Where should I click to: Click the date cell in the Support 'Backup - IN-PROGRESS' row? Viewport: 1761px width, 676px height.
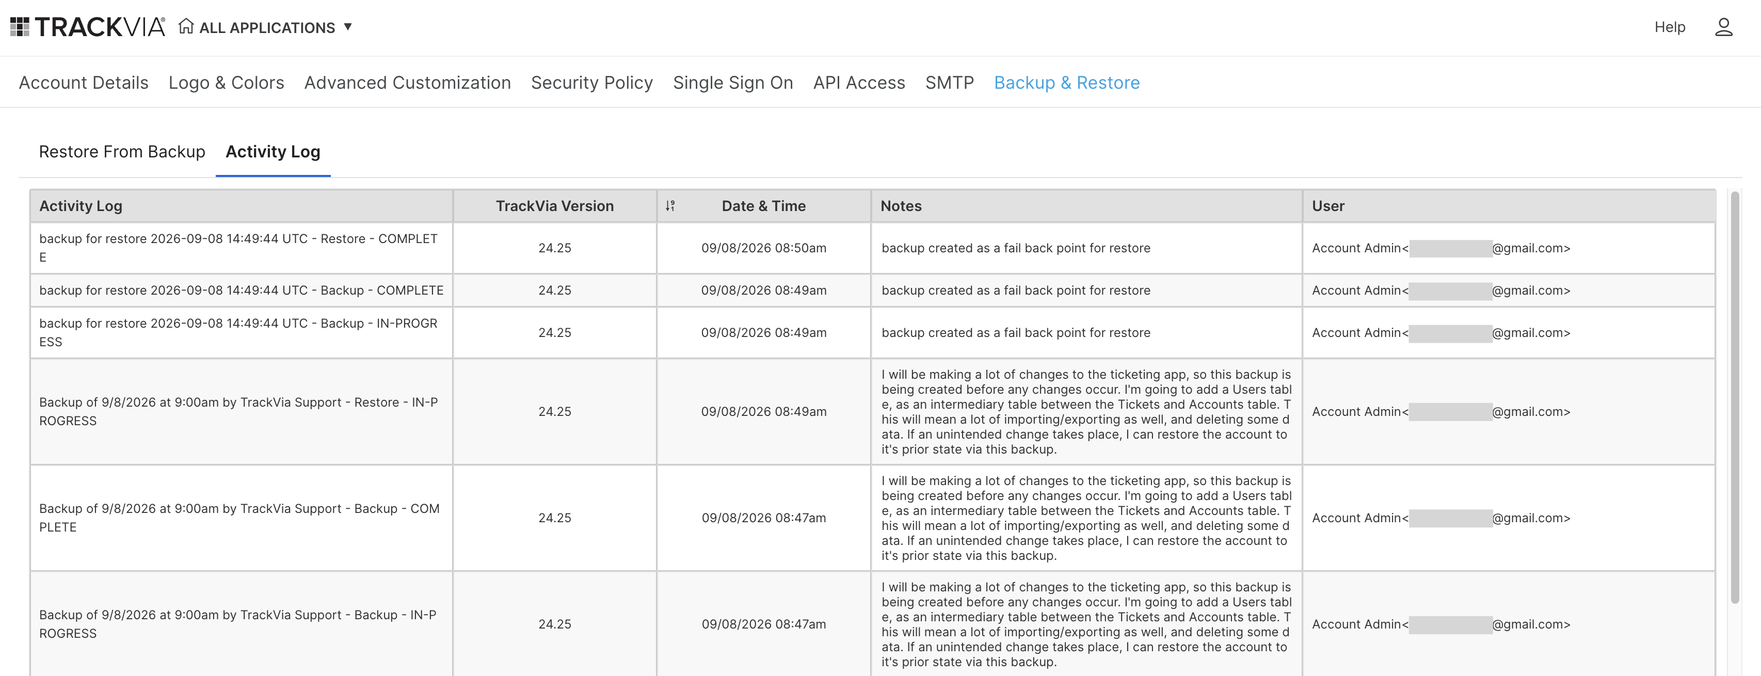click(x=764, y=624)
